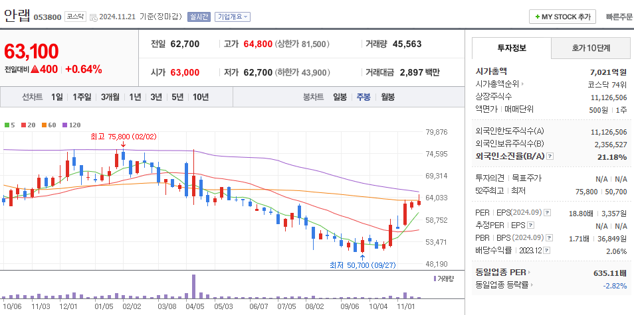
Task: Click the current price 63,100
Action: [x=31, y=52]
